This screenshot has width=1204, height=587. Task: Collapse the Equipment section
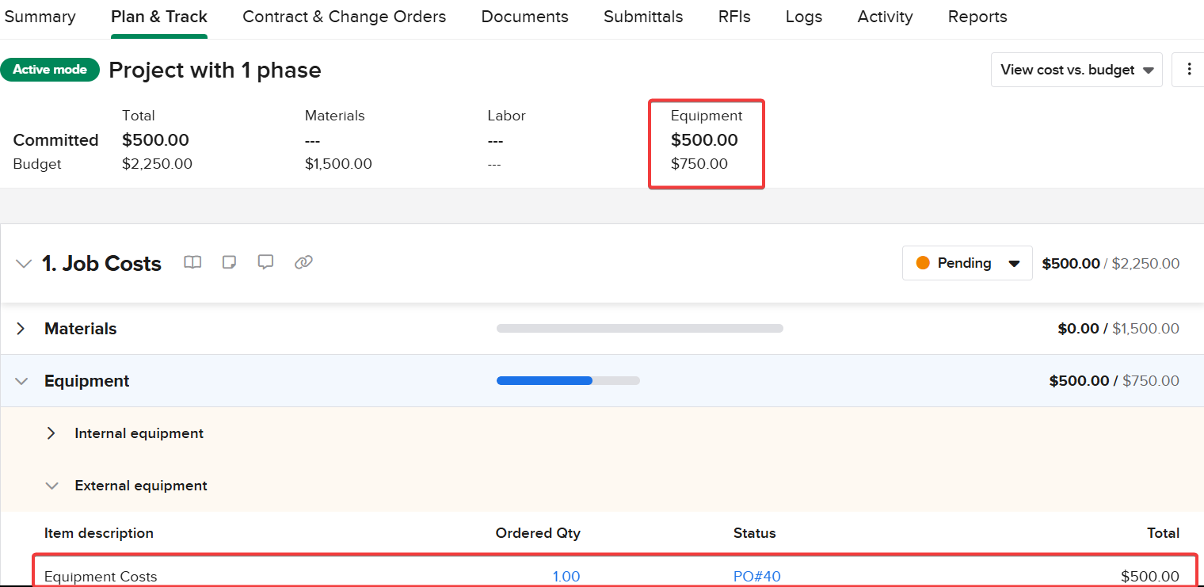coord(21,381)
